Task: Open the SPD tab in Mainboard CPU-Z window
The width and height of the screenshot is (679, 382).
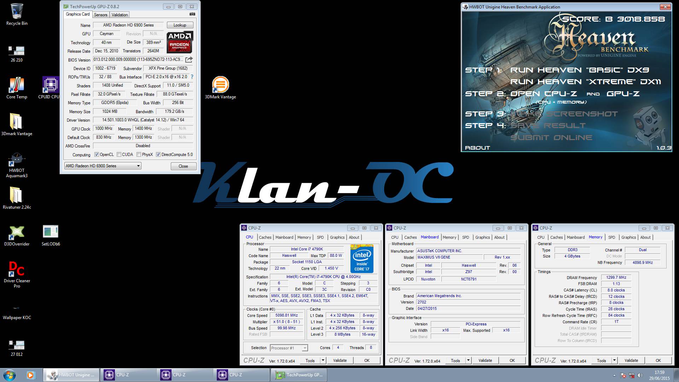Action: [466, 237]
